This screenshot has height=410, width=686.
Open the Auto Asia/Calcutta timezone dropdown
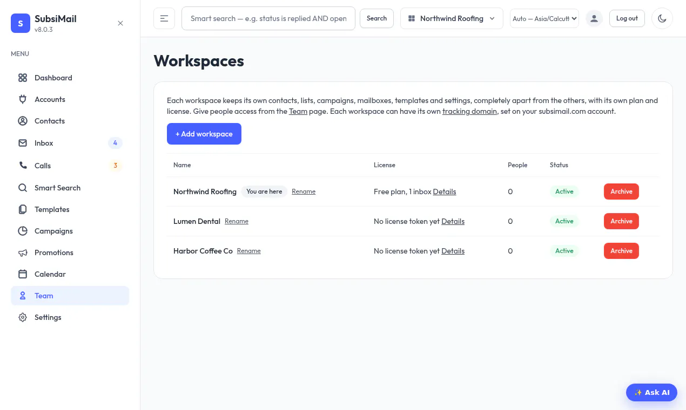click(x=544, y=18)
